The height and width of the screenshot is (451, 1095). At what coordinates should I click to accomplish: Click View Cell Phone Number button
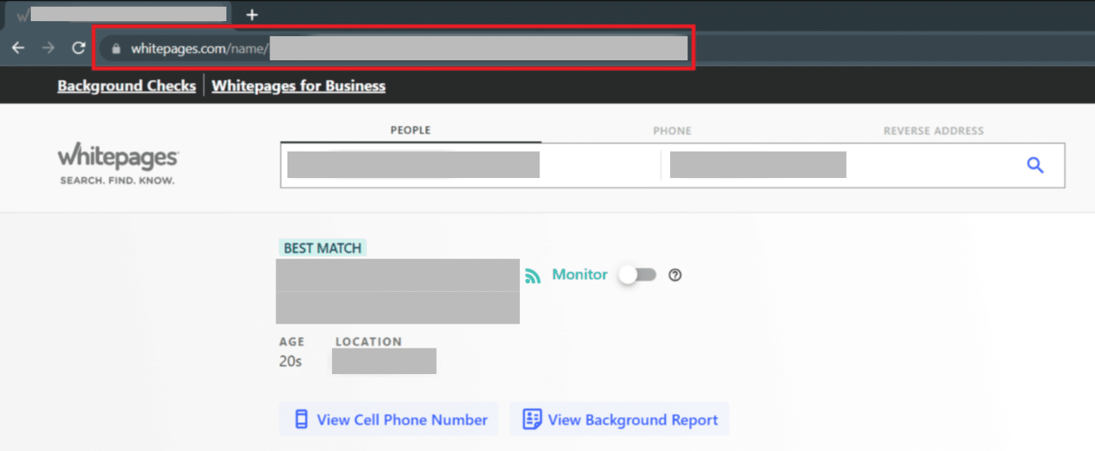(x=389, y=419)
